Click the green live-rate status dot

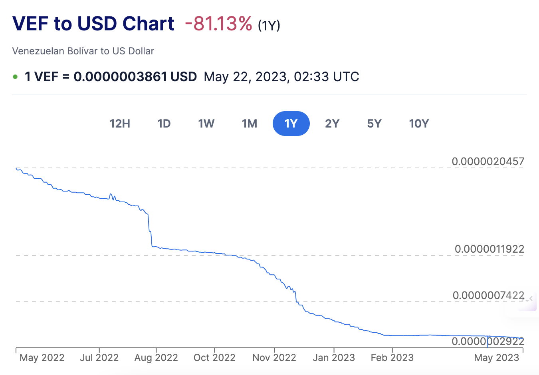pos(15,77)
